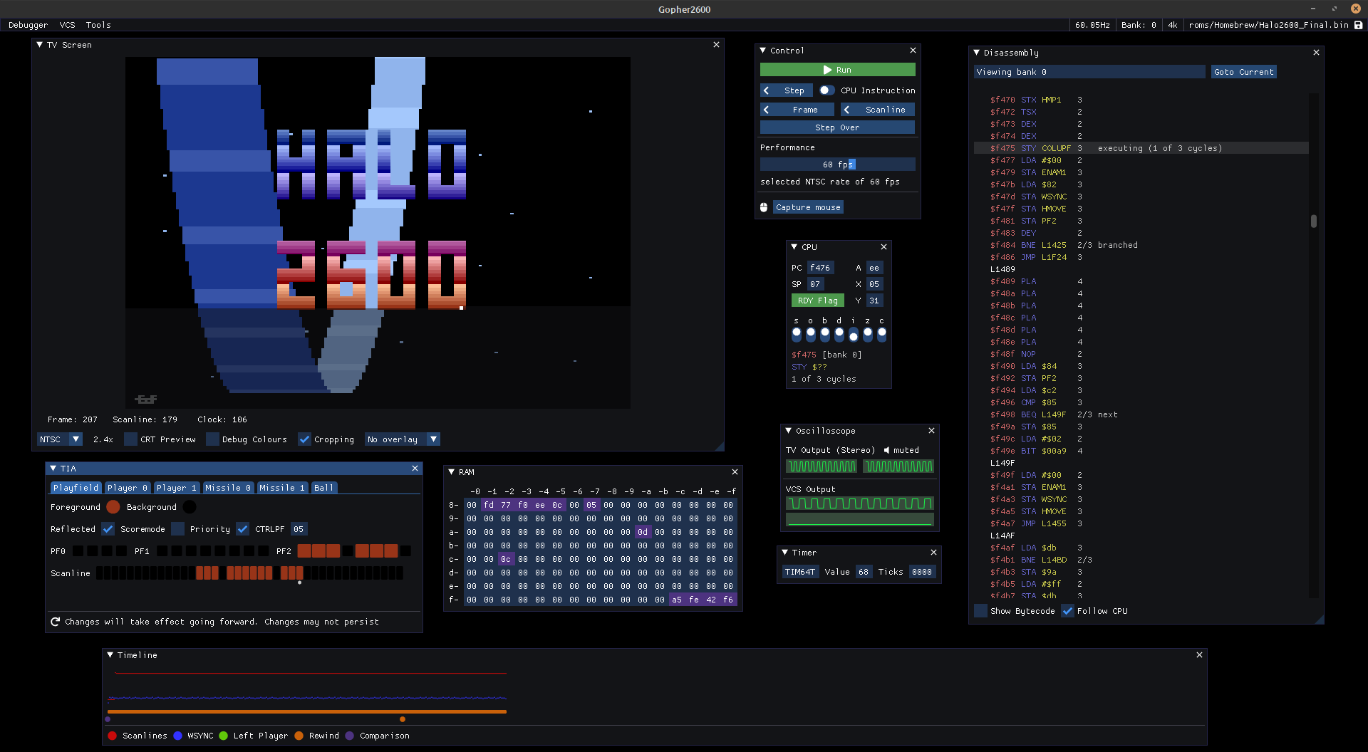This screenshot has width=1368, height=752.
Task: Click the RDY Flag button
Action: tap(818, 301)
